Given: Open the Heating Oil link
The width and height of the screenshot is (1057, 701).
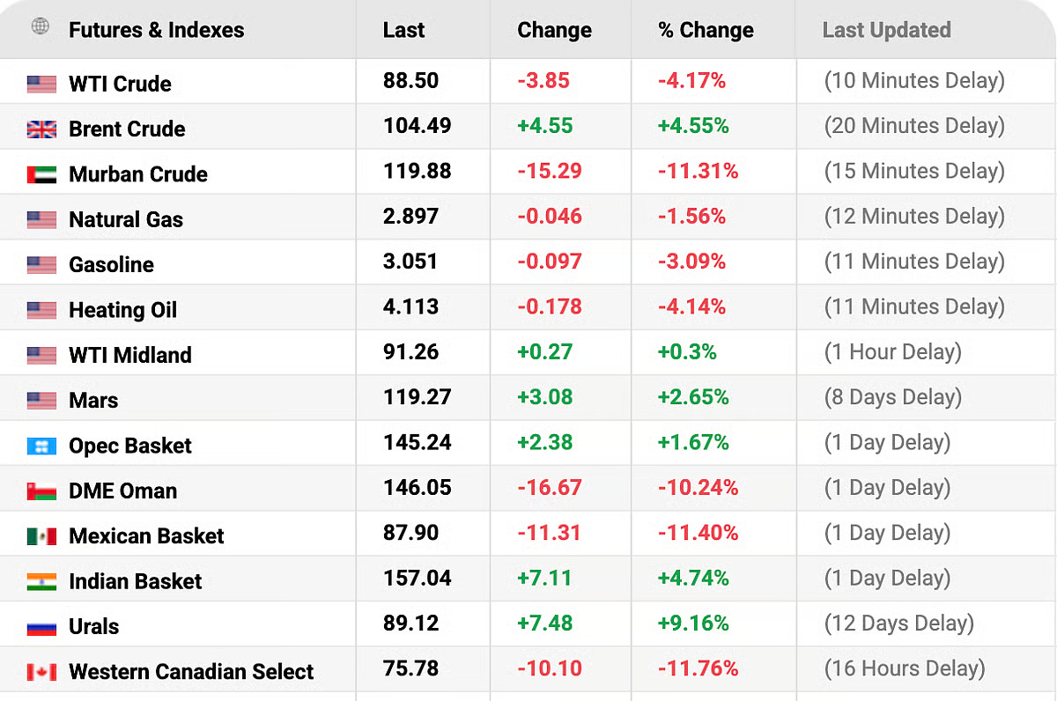Looking at the screenshot, I should point(122,310).
